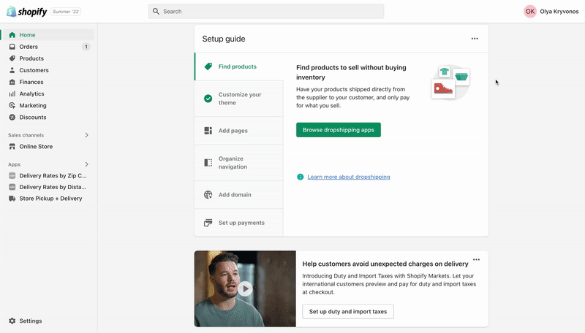Click the Analytics bar chart icon

pyautogui.click(x=12, y=94)
